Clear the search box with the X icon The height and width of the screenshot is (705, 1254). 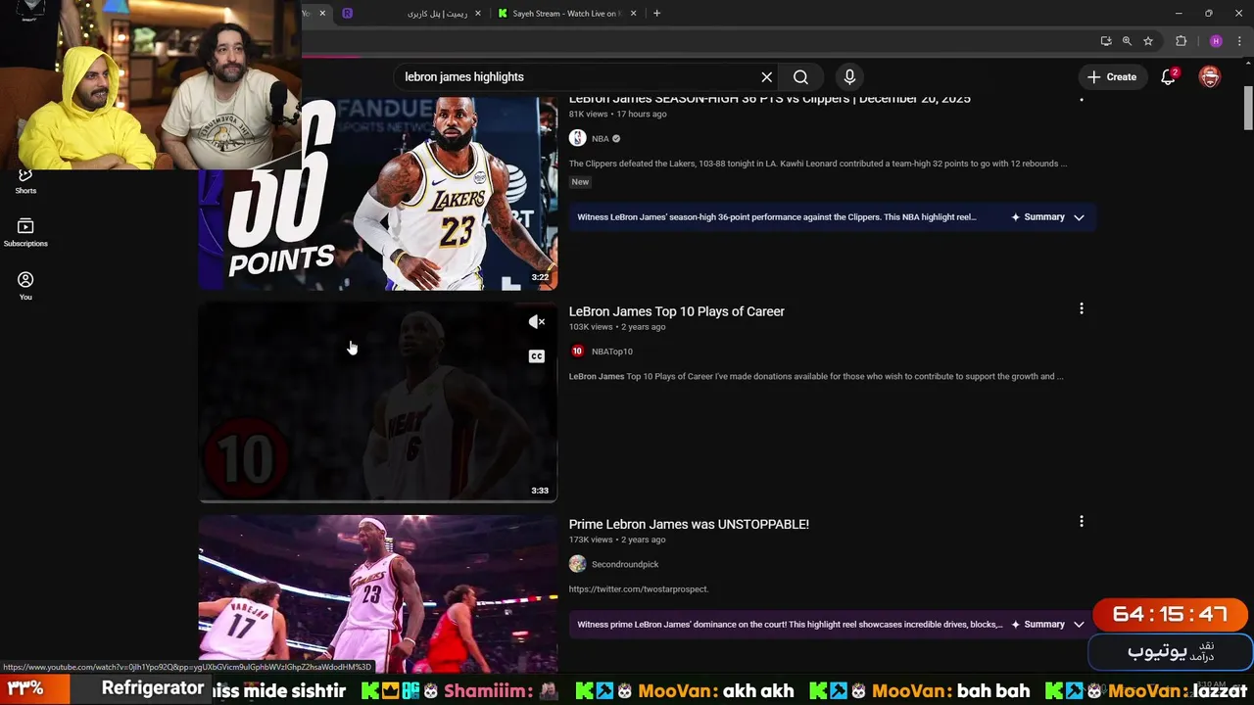[767, 77]
